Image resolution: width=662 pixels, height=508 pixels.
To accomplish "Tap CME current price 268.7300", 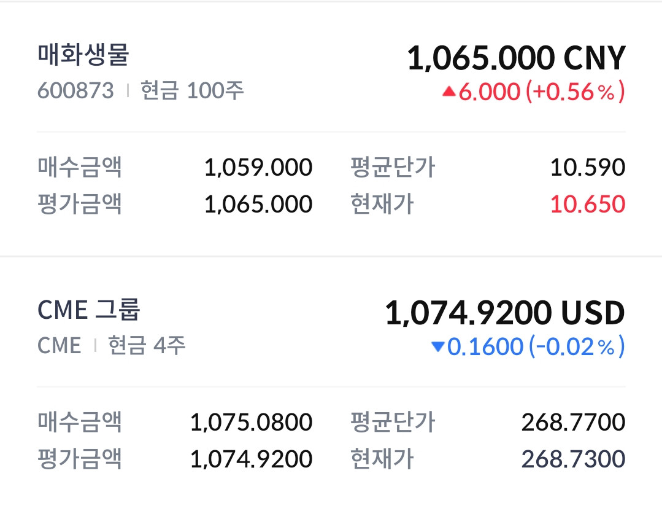I will coord(573,459).
